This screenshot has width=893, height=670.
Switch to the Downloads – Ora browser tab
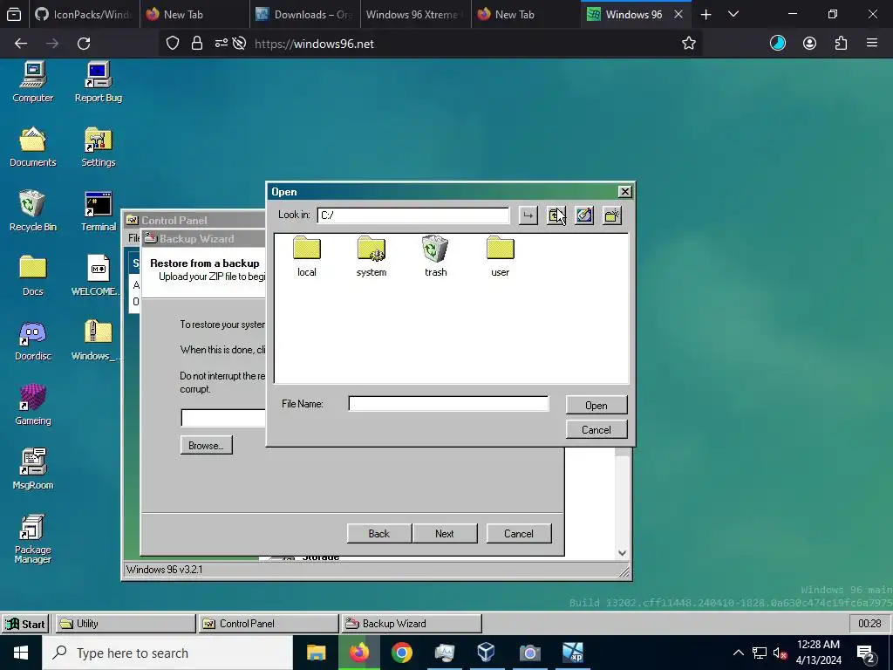click(x=305, y=14)
